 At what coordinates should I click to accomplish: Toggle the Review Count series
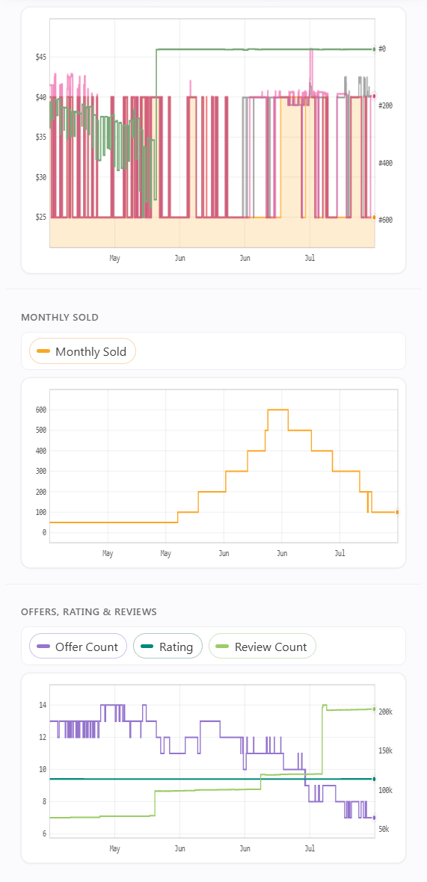tap(262, 647)
